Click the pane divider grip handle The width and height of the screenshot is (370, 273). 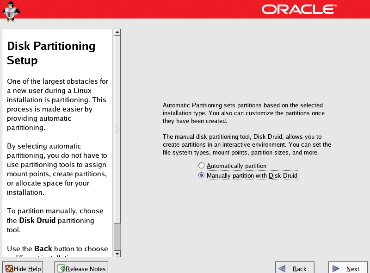(117, 129)
